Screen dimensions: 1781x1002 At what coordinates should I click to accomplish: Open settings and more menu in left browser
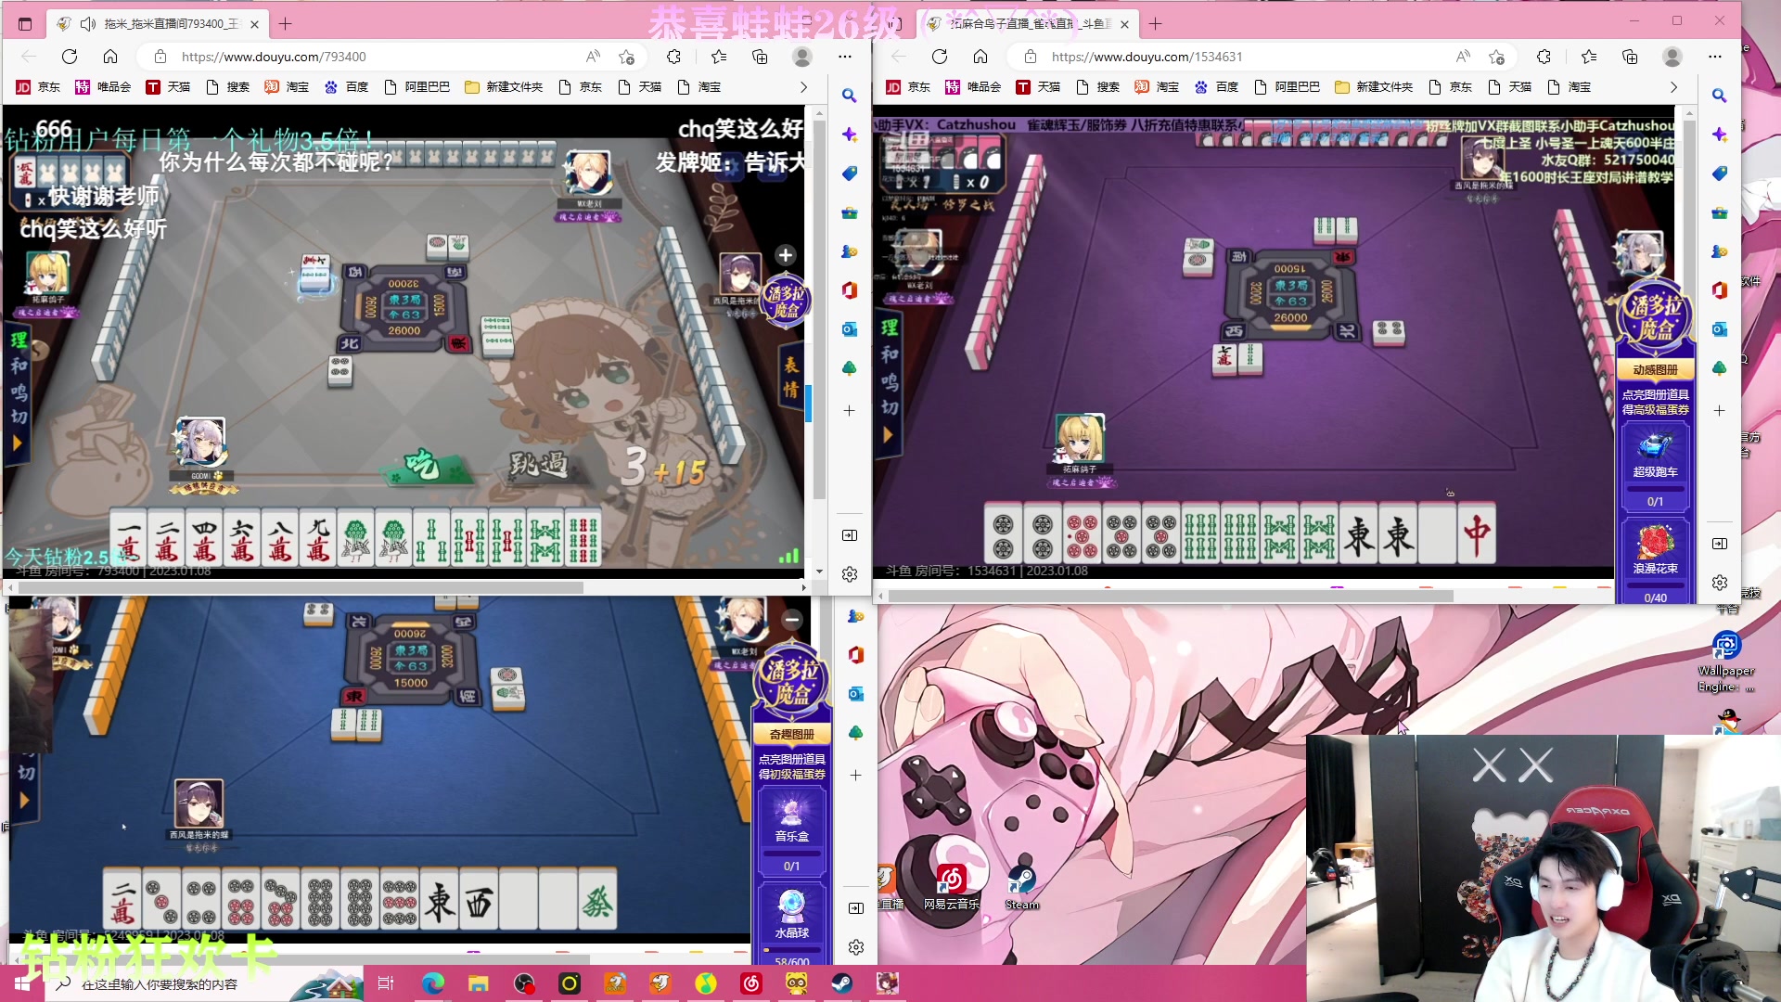click(x=845, y=57)
